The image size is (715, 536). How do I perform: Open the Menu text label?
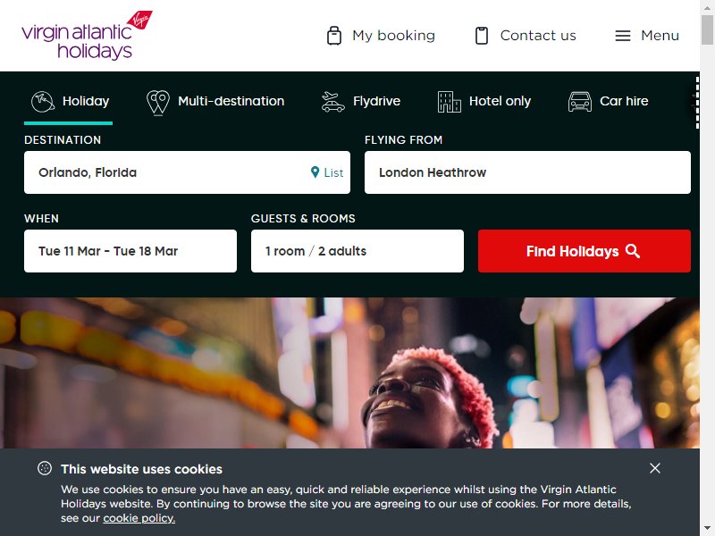tap(660, 36)
